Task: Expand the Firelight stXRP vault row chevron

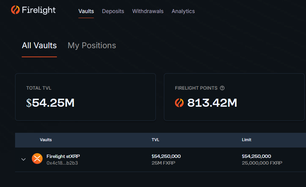Action: coord(23,159)
